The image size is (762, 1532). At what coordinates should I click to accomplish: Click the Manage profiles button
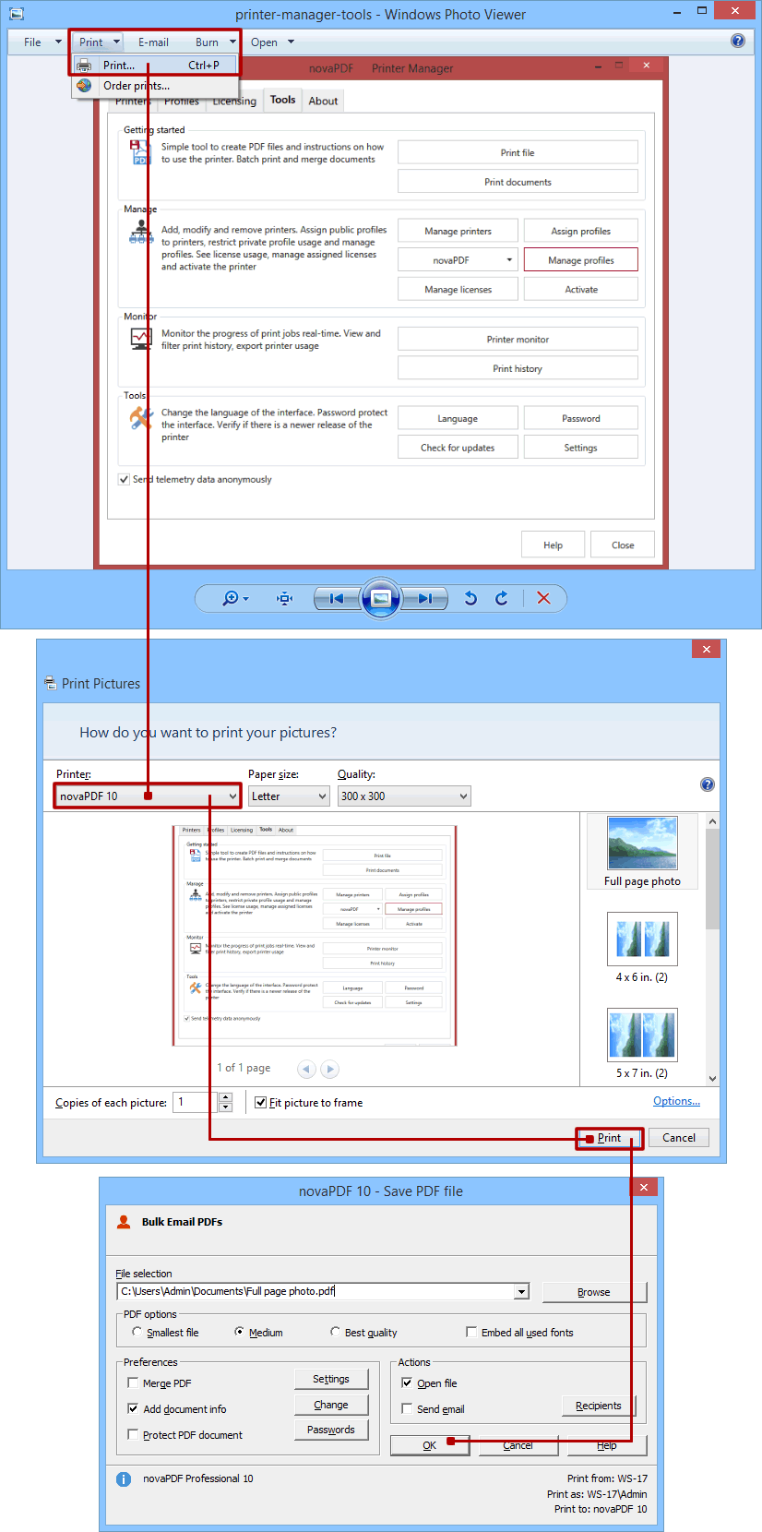[x=581, y=260]
